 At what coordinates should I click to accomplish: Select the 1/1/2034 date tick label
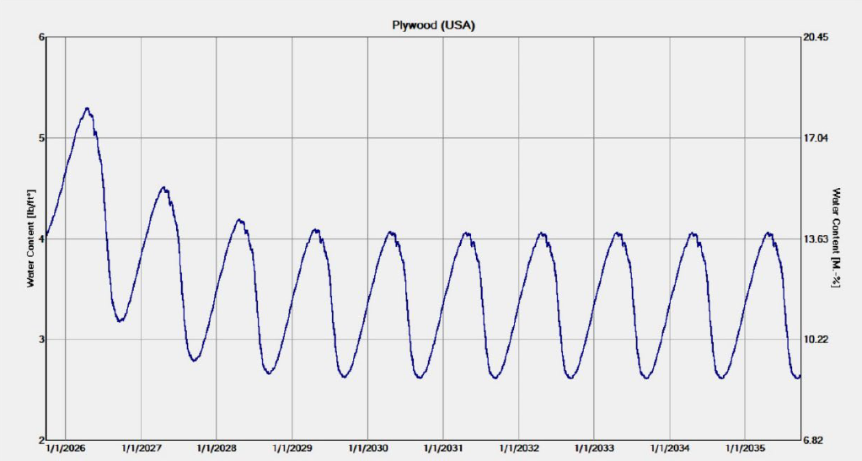click(670, 449)
